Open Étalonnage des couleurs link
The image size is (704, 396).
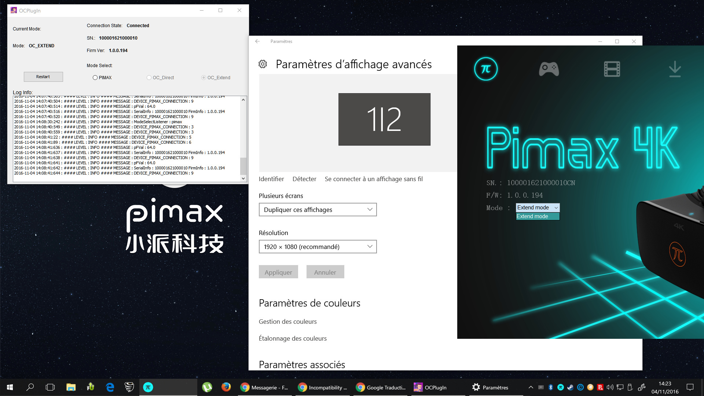pyautogui.click(x=293, y=338)
